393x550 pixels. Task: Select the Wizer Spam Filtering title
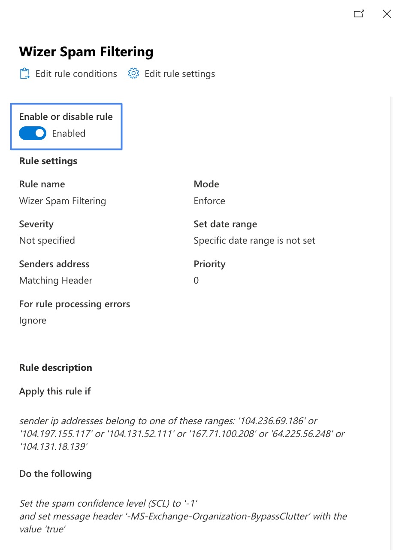click(86, 52)
